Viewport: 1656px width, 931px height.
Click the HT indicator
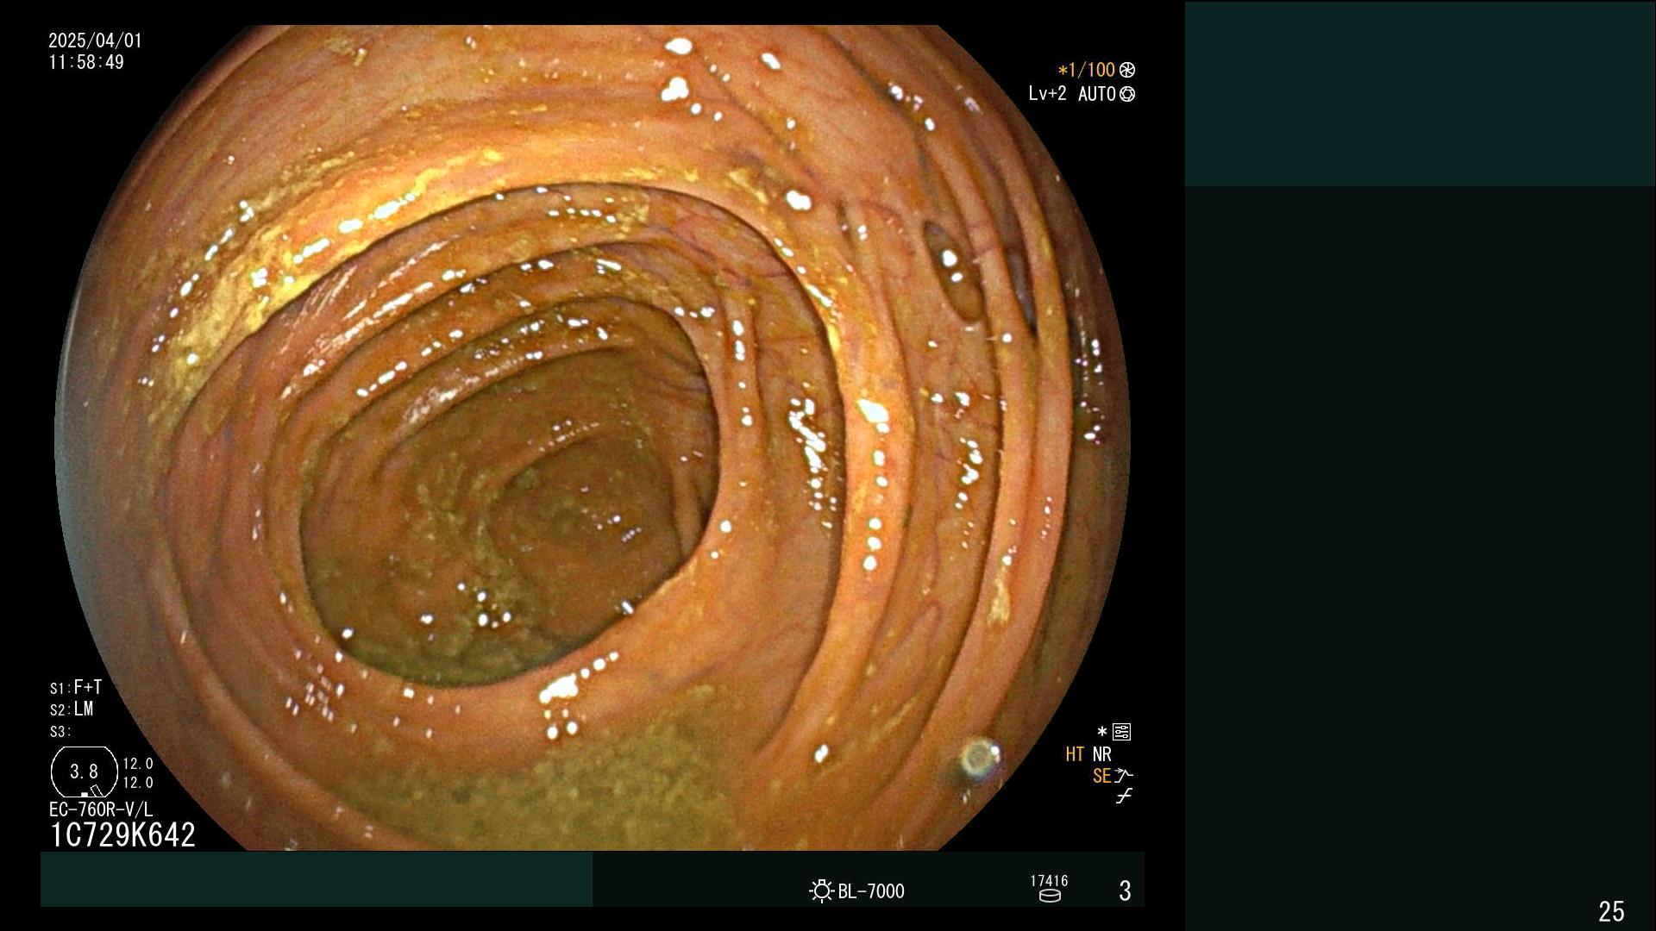click(1075, 754)
